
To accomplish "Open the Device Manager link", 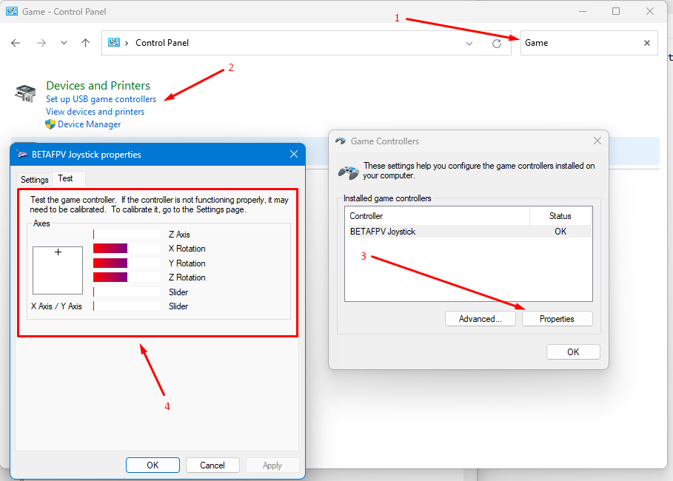I will click(x=89, y=124).
